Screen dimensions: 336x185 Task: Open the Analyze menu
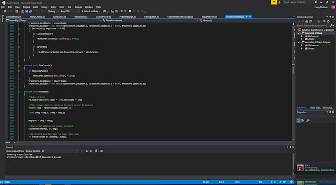[78, 7]
